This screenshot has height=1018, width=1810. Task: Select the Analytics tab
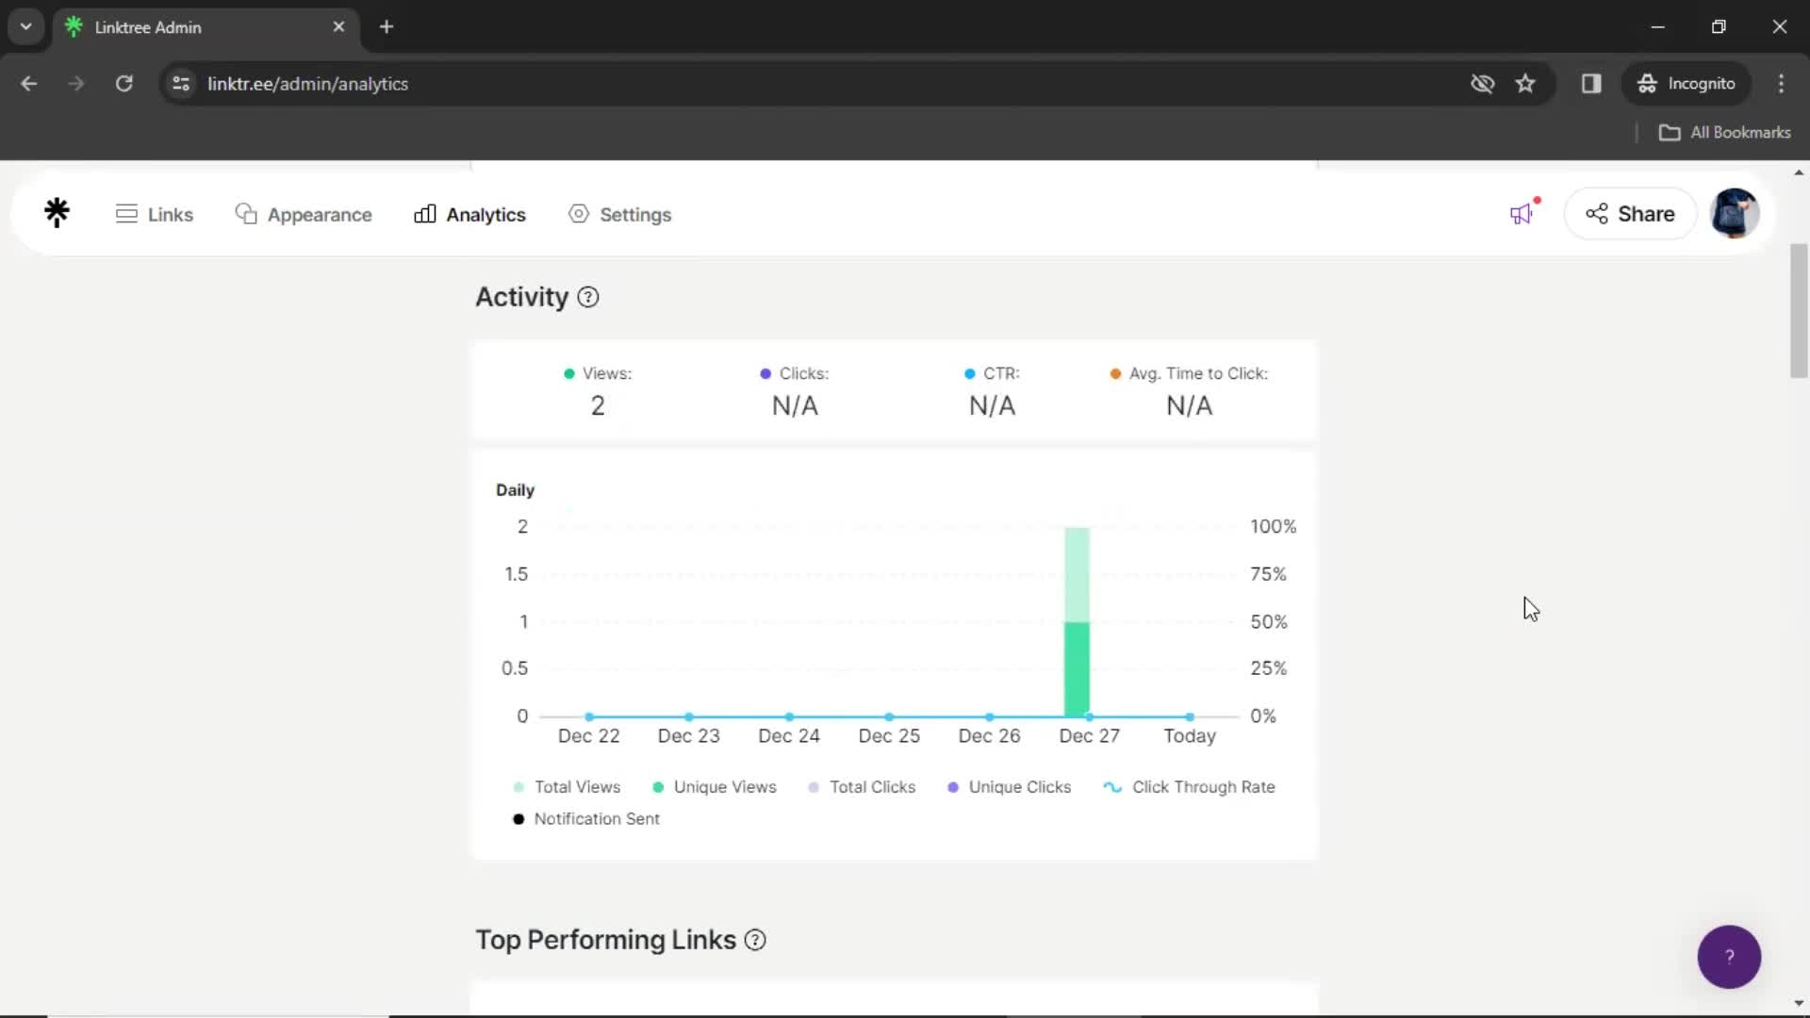click(x=469, y=214)
